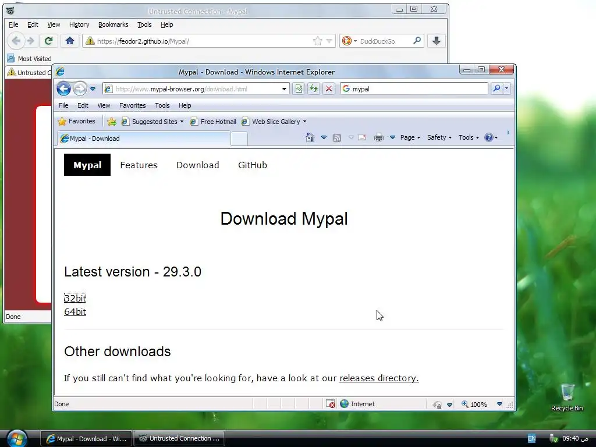
Task: Click the Home icon in Mypal window
Action: click(x=70, y=41)
